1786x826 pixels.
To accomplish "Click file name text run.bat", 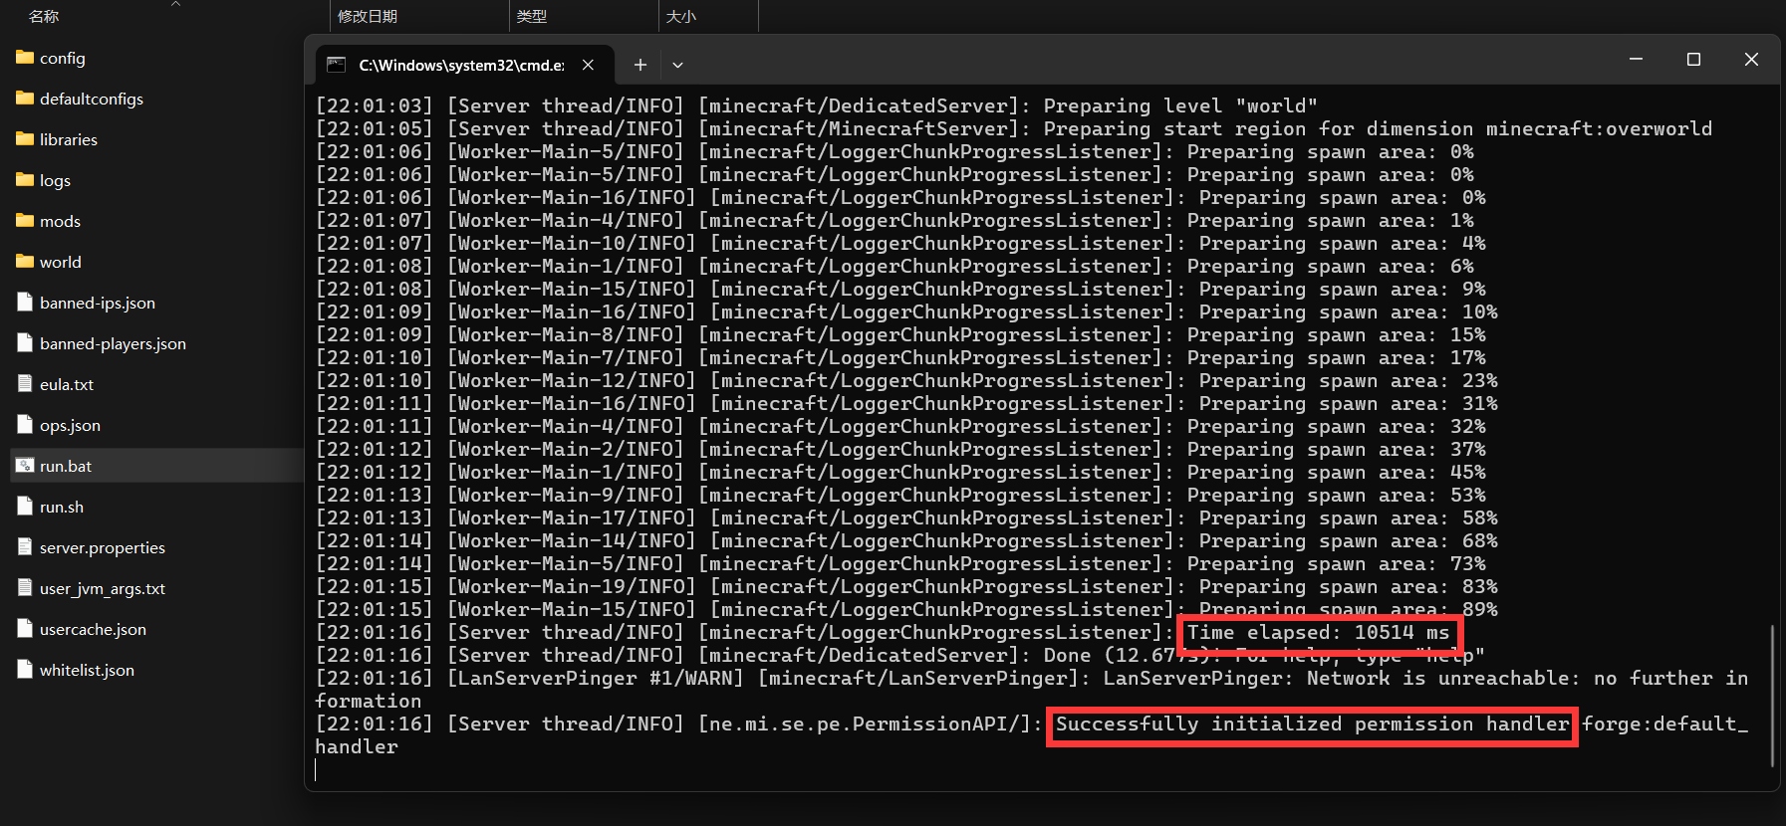I will (x=66, y=466).
